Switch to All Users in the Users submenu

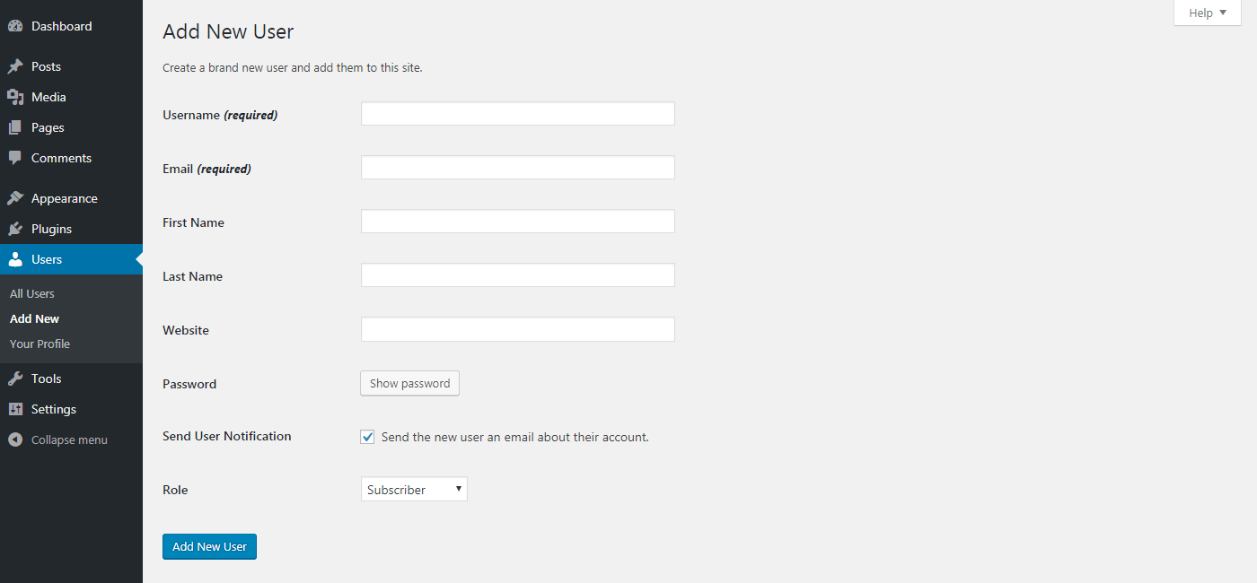31,293
